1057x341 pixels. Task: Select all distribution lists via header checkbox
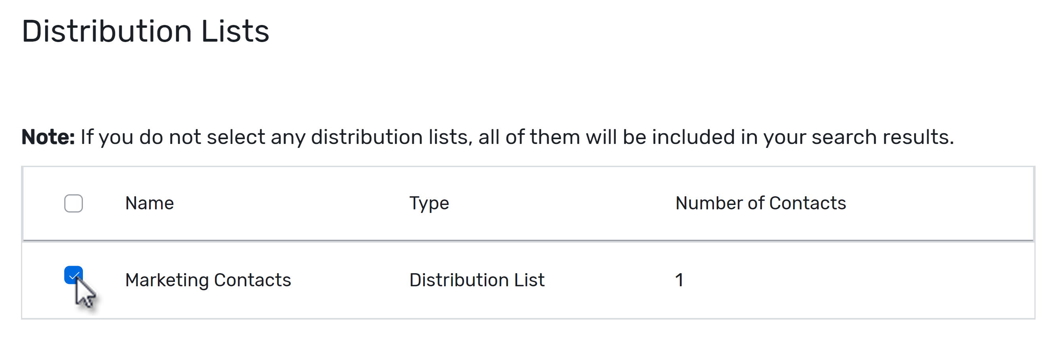point(74,203)
